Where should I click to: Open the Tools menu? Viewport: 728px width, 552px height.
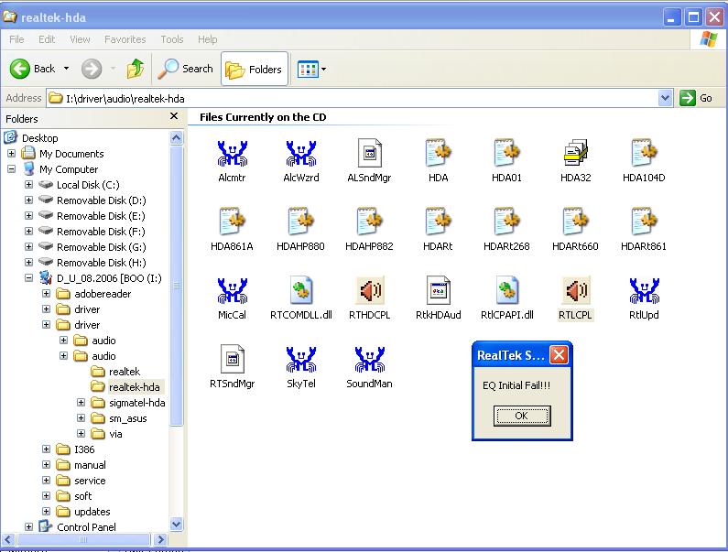[x=172, y=39]
